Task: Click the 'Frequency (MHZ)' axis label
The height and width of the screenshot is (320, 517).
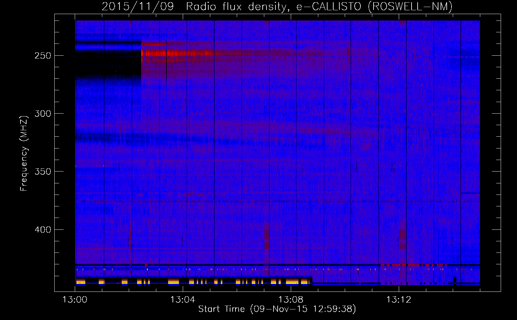Action: (x=24, y=154)
